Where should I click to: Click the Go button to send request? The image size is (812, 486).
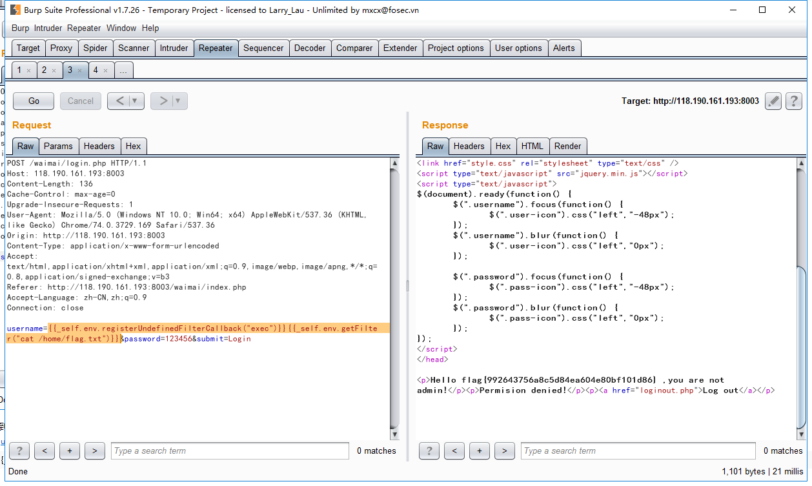click(34, 101)
